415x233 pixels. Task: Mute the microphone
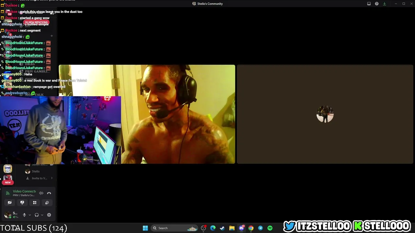click(x=24, y=215)
